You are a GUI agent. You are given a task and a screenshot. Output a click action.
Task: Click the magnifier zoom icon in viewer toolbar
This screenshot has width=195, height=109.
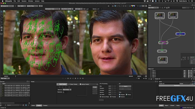[119, 6]
